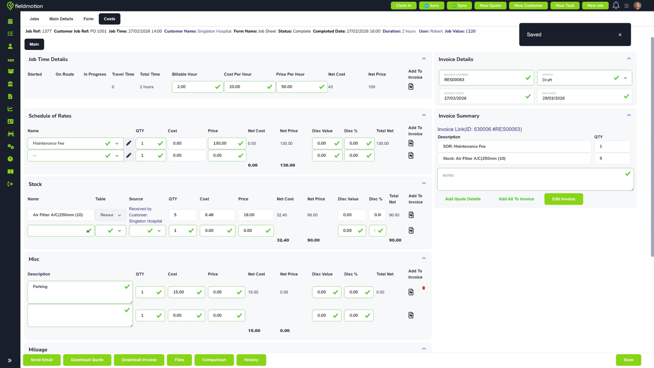Click Add Quote Details
The width and height of the screenshot is (654, 368).
pyautogui.click(x=463, y=199)
